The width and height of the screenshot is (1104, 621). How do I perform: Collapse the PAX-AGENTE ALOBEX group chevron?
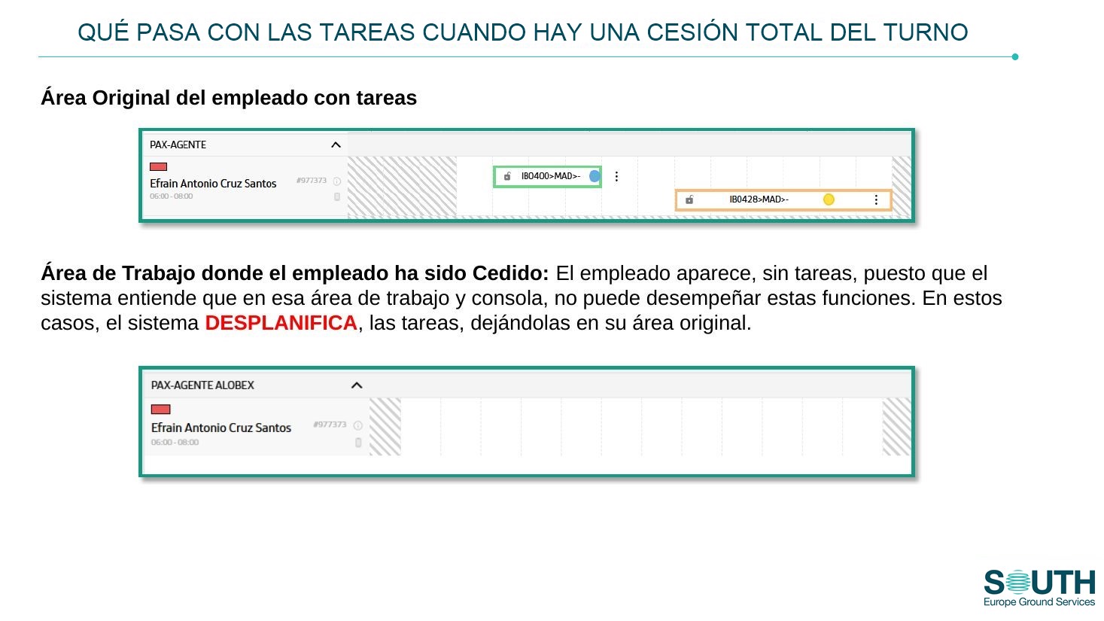[x=357, y=385]
